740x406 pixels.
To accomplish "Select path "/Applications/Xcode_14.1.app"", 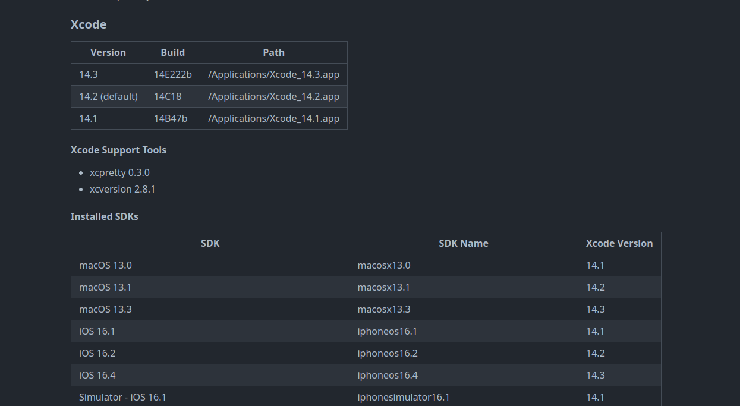I will (274, 118).
